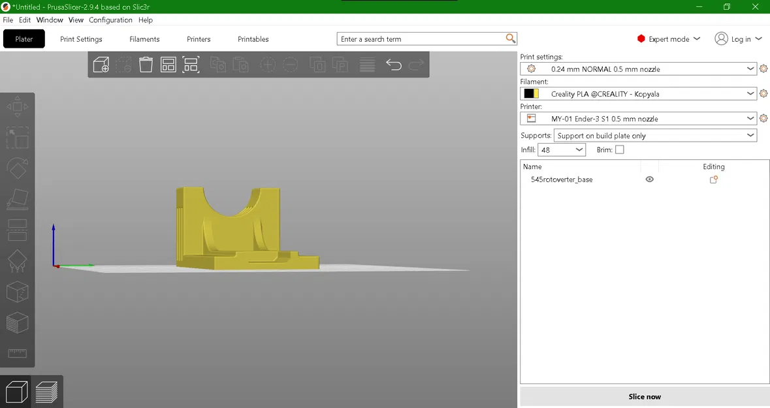Viewport: 770px width, 408px height.
Task: Open the Configuration menu
Action: [x=110, y=20]
